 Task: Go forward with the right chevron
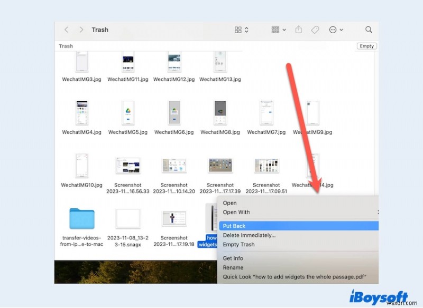coord(81,30)
